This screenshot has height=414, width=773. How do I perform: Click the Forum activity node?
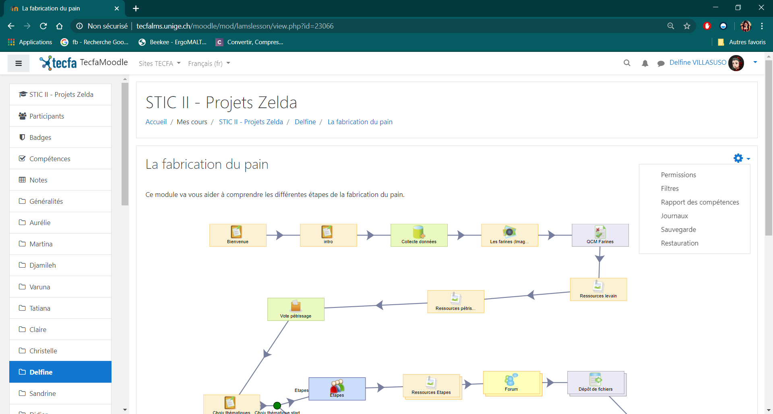click(x=511, y=382)
